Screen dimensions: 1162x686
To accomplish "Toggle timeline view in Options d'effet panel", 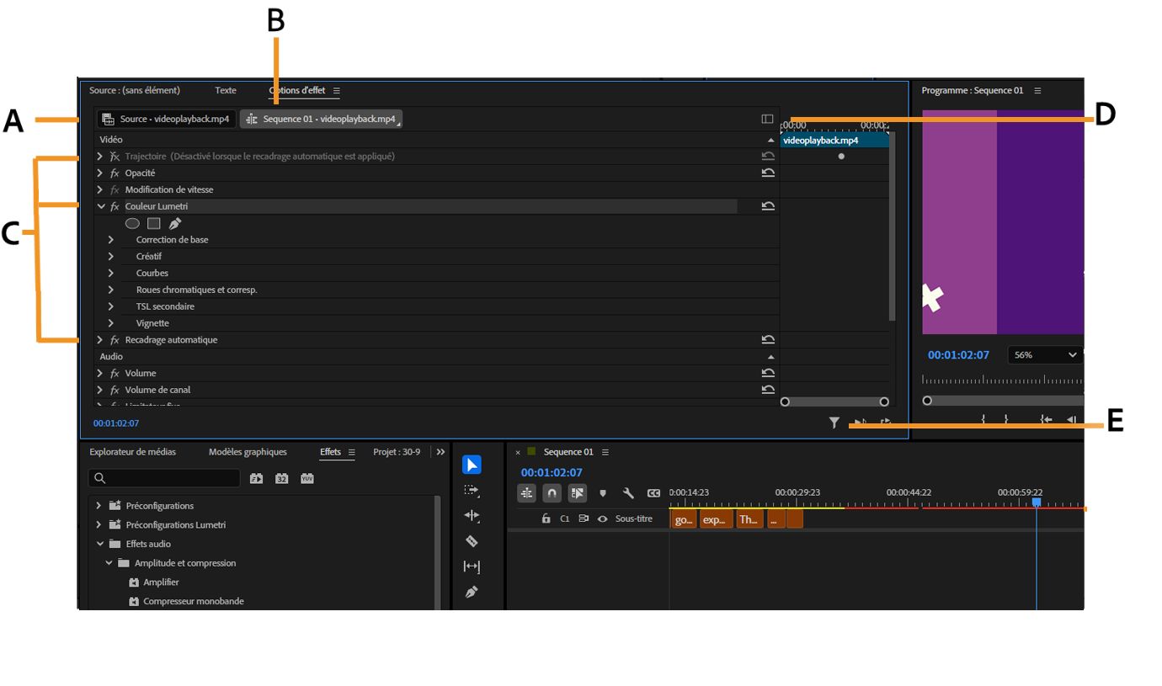I will coord(767,120).
